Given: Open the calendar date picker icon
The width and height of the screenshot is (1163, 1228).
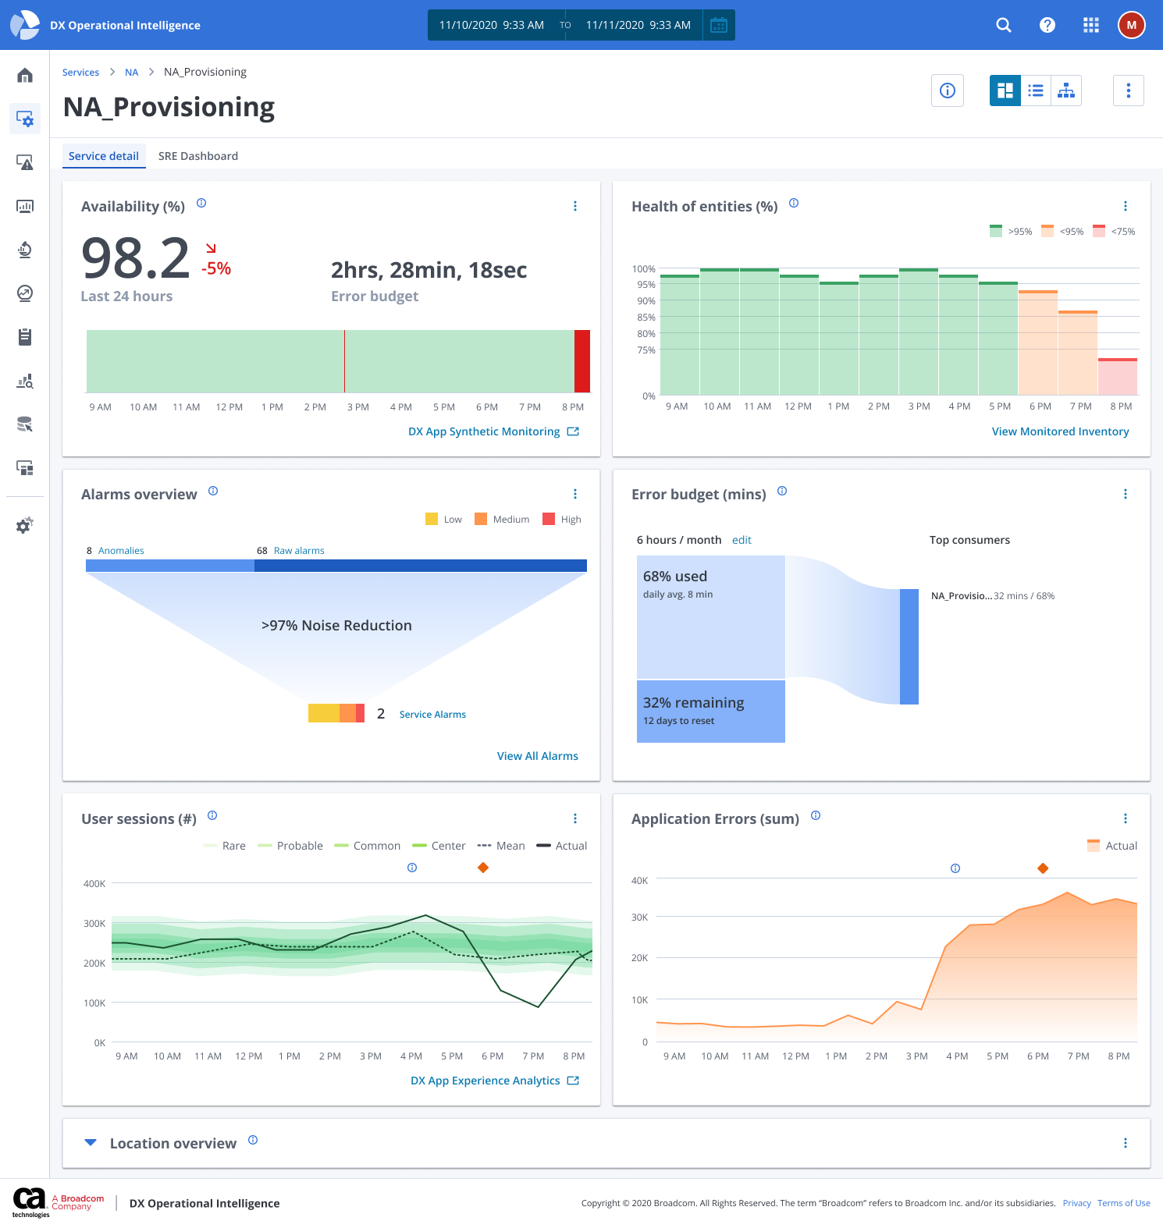Looking at the screenshot, I should [719, 25].
